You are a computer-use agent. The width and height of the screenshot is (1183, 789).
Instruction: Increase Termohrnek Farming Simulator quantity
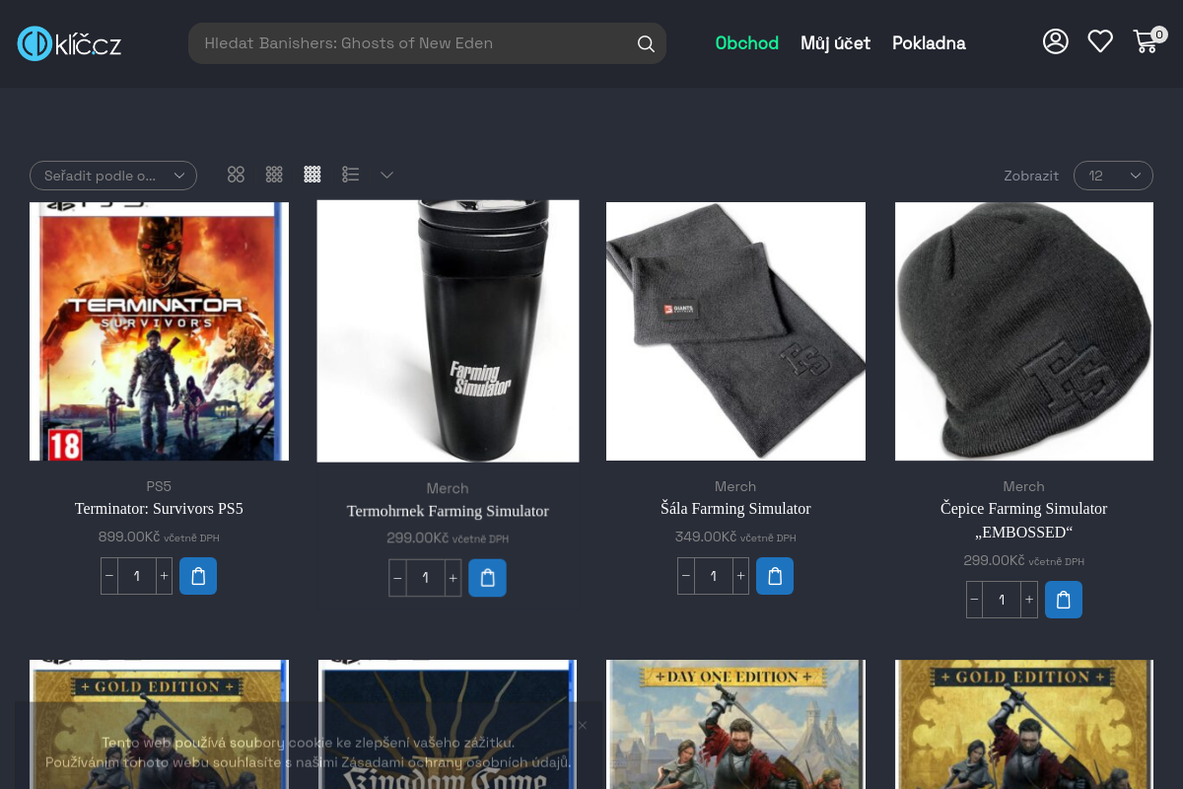coord(452,578)
